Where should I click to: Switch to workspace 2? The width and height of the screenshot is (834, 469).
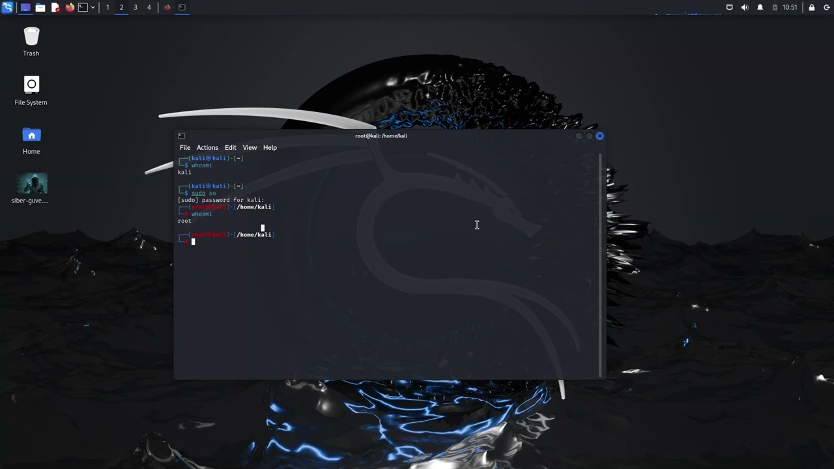pyautogui.click(x=121, y=7)
